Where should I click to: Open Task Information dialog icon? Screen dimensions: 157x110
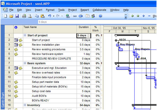coord(88,16)
